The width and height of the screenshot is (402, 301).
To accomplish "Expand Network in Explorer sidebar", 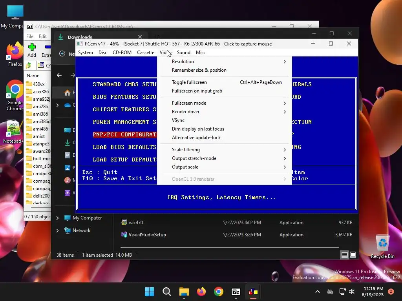I will coord(57,230).
